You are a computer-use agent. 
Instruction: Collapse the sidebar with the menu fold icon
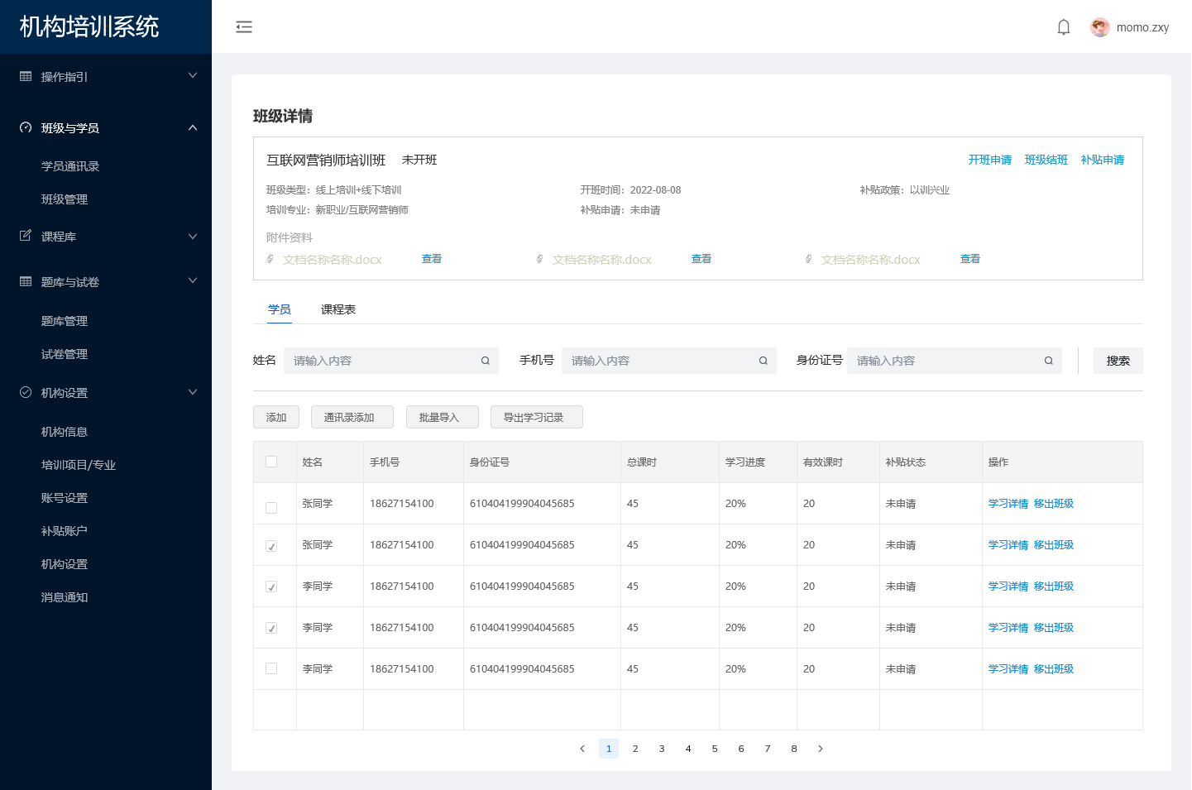click(244, 27)
